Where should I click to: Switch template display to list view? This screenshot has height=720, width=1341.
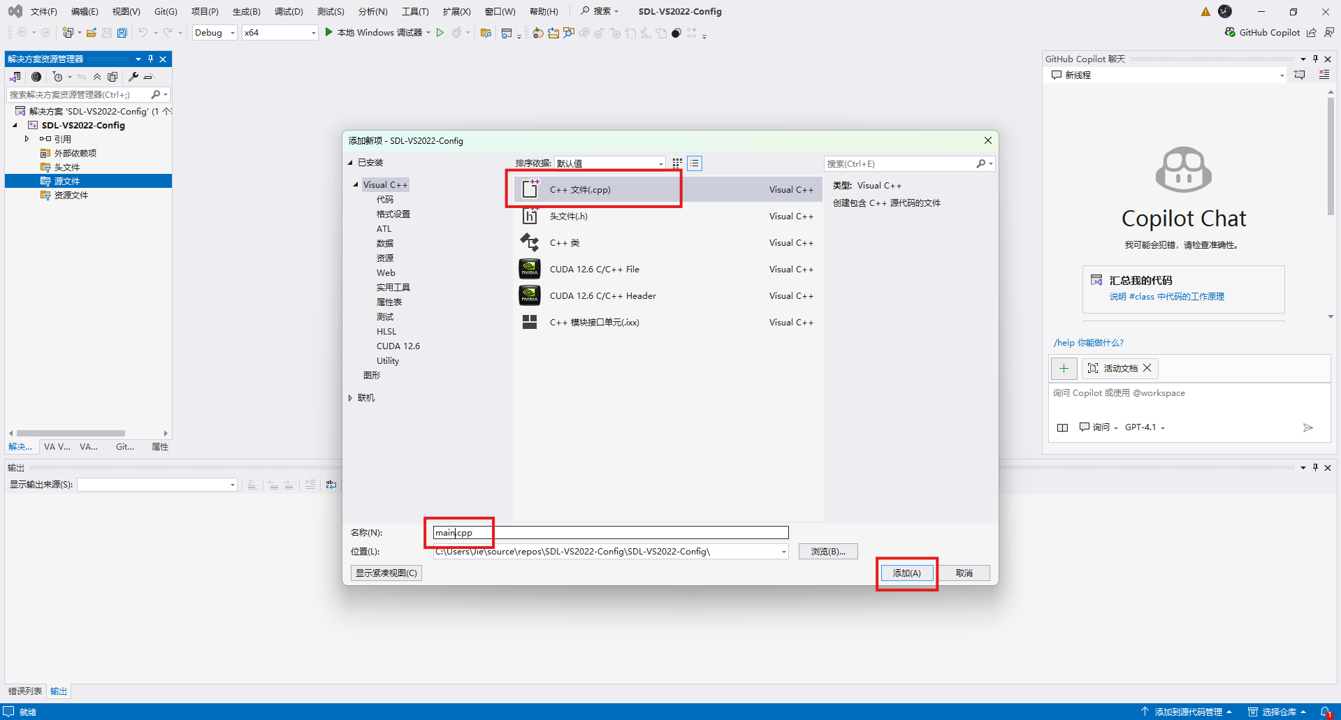pyautogui.click(x=694, y=163)
